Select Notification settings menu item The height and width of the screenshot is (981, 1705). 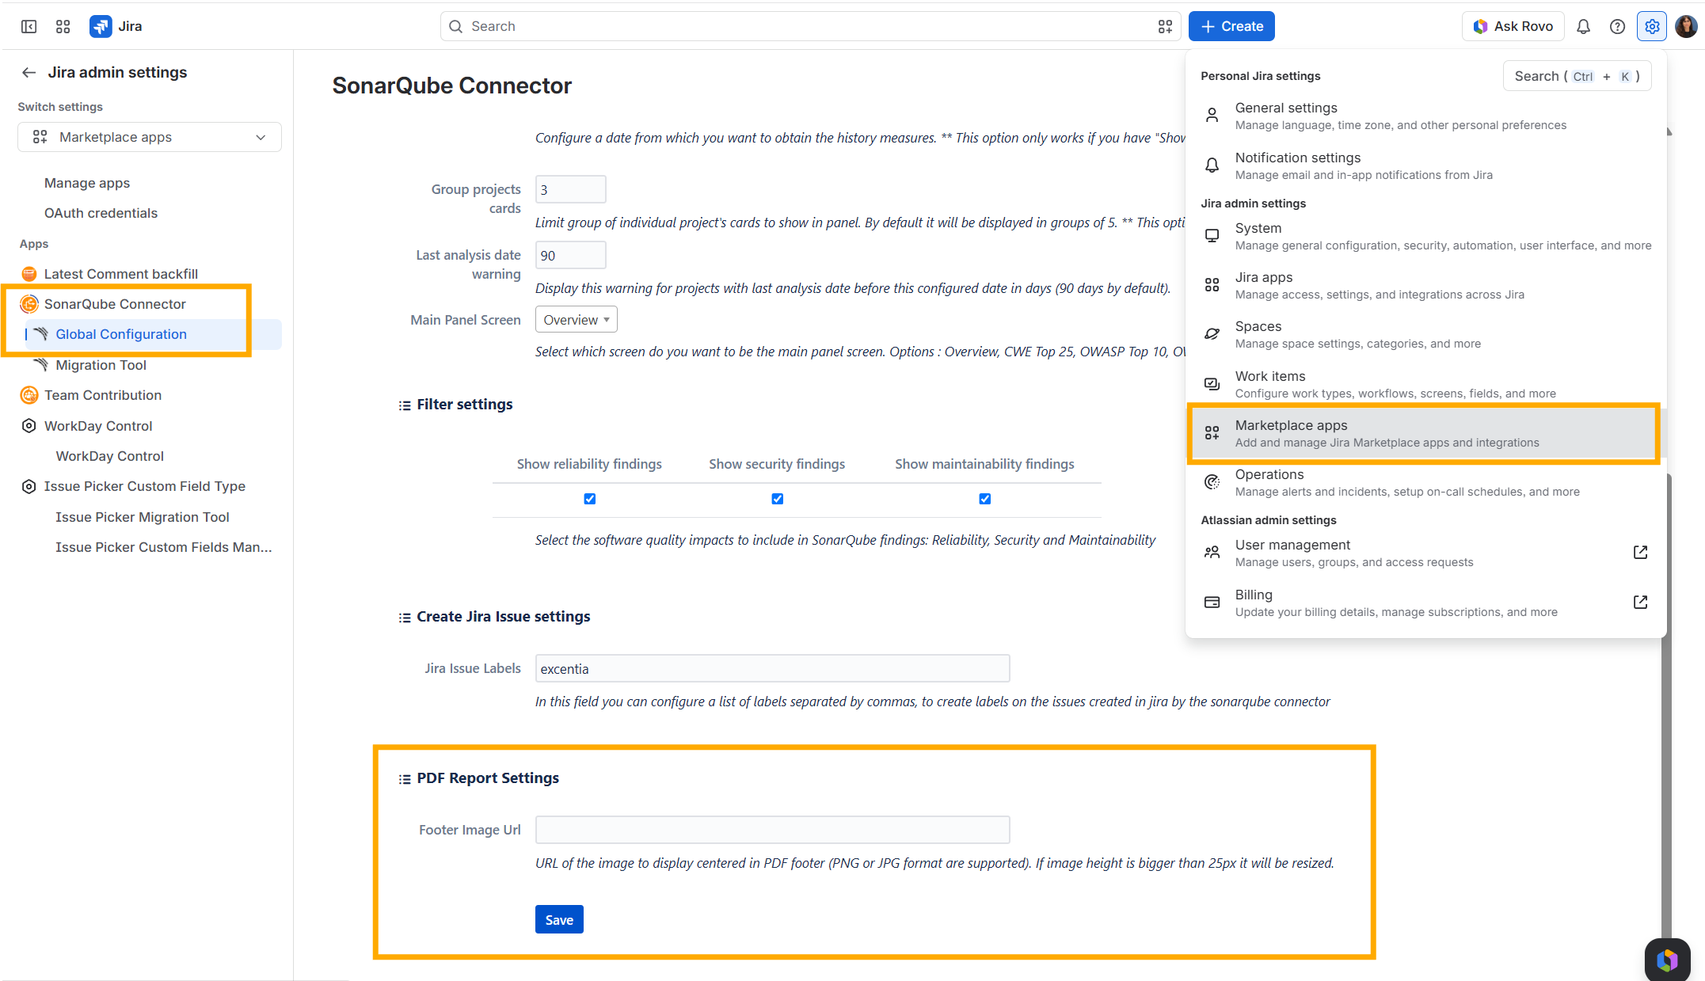pos(1425,165)
